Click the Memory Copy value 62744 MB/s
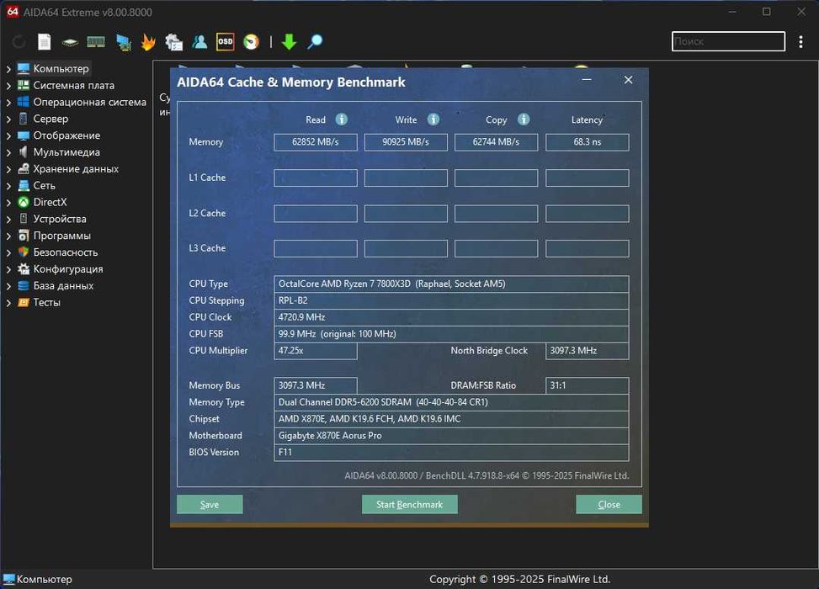The width and height of the screenshot is (819, 589). (x=497, y=142)
